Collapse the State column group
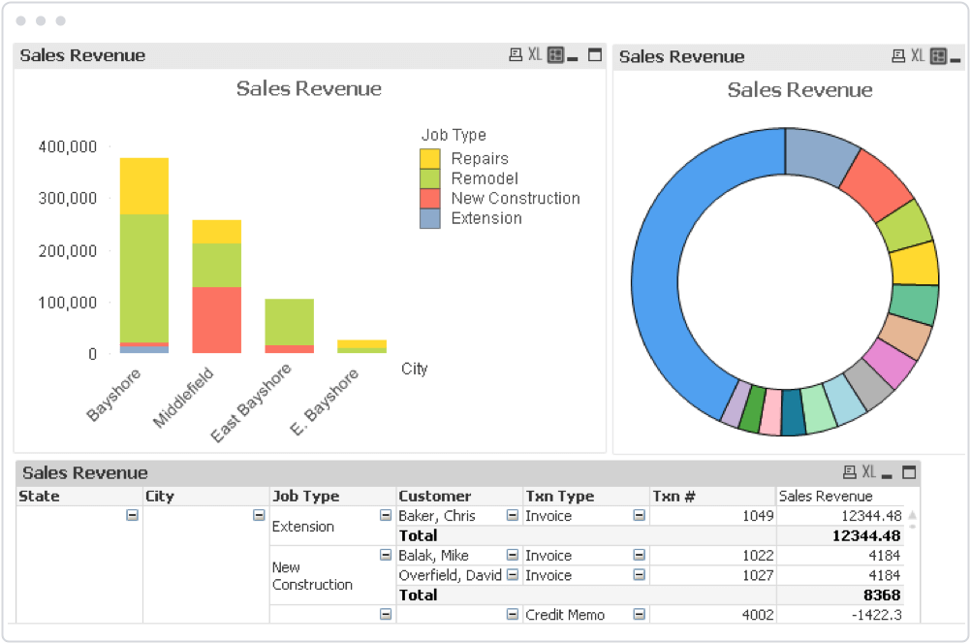 [x=132, y=515]
